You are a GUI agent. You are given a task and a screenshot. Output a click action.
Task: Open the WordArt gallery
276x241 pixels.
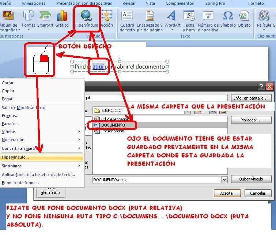(x=172, y=21)
